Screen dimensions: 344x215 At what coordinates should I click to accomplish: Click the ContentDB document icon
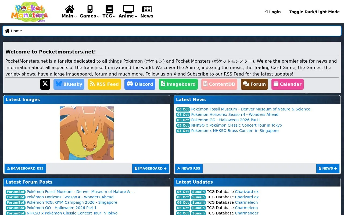pos(205,84)
